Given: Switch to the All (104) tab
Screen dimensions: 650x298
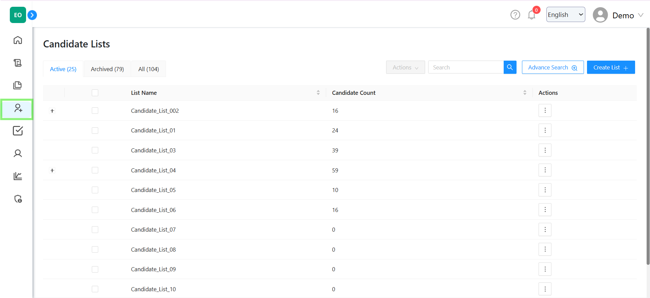Looking at the screenshot, I should pyautogui.click(x=148, y=69).
